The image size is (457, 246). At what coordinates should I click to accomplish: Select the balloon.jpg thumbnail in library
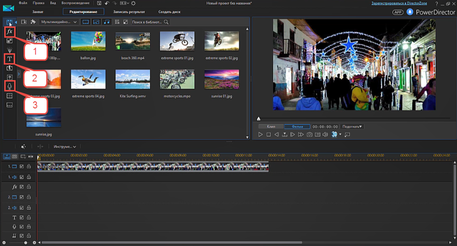pos(88,41)
